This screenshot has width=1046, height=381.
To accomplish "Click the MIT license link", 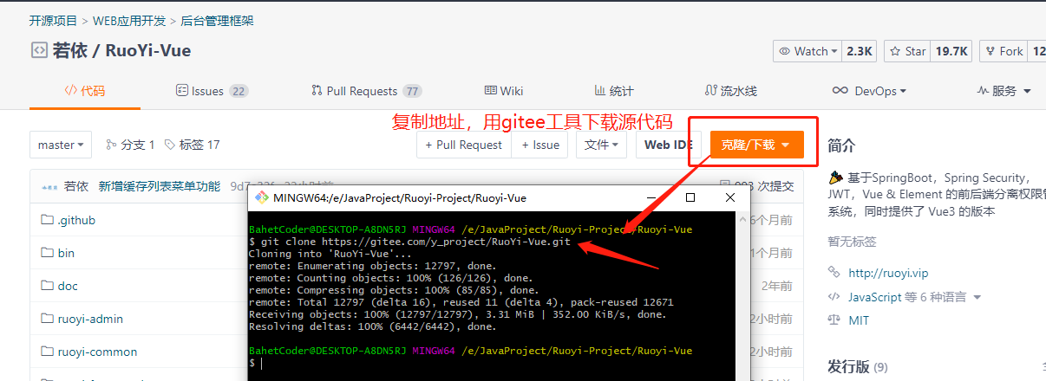I will coord(859,320).
